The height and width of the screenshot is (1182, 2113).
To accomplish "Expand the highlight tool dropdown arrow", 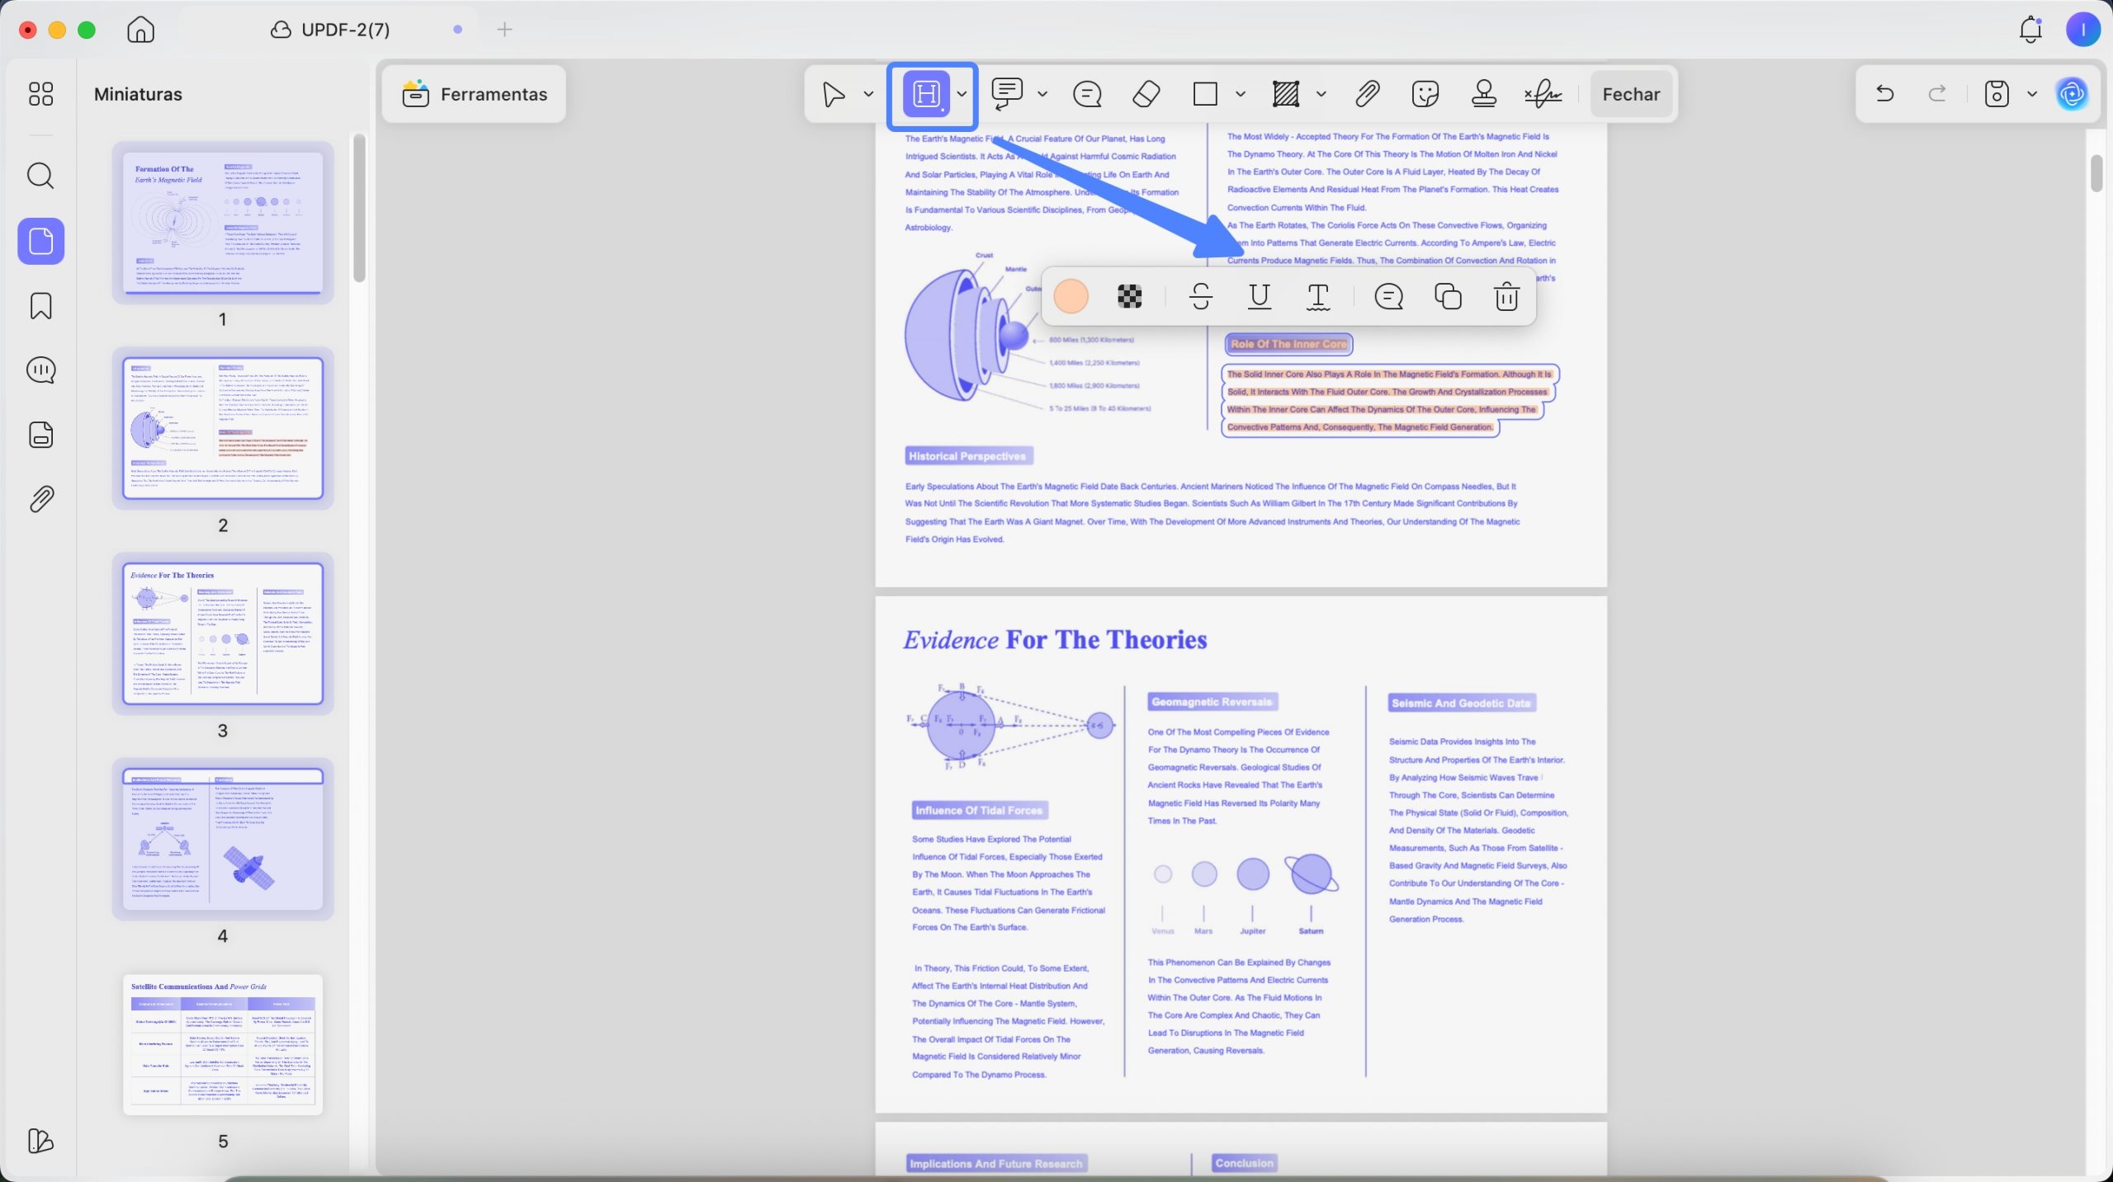I will tap(962, 94).
